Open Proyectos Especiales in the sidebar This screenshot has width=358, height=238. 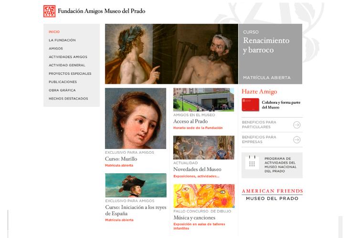pos(70,74)
